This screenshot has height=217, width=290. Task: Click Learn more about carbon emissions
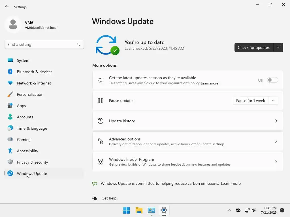coord(231,183)
